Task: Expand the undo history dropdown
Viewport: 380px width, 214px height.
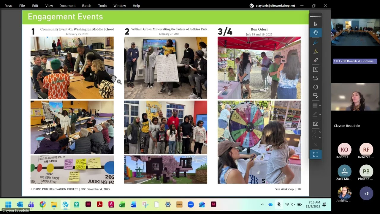Action: pyautogui.click(x=320, y=132)
